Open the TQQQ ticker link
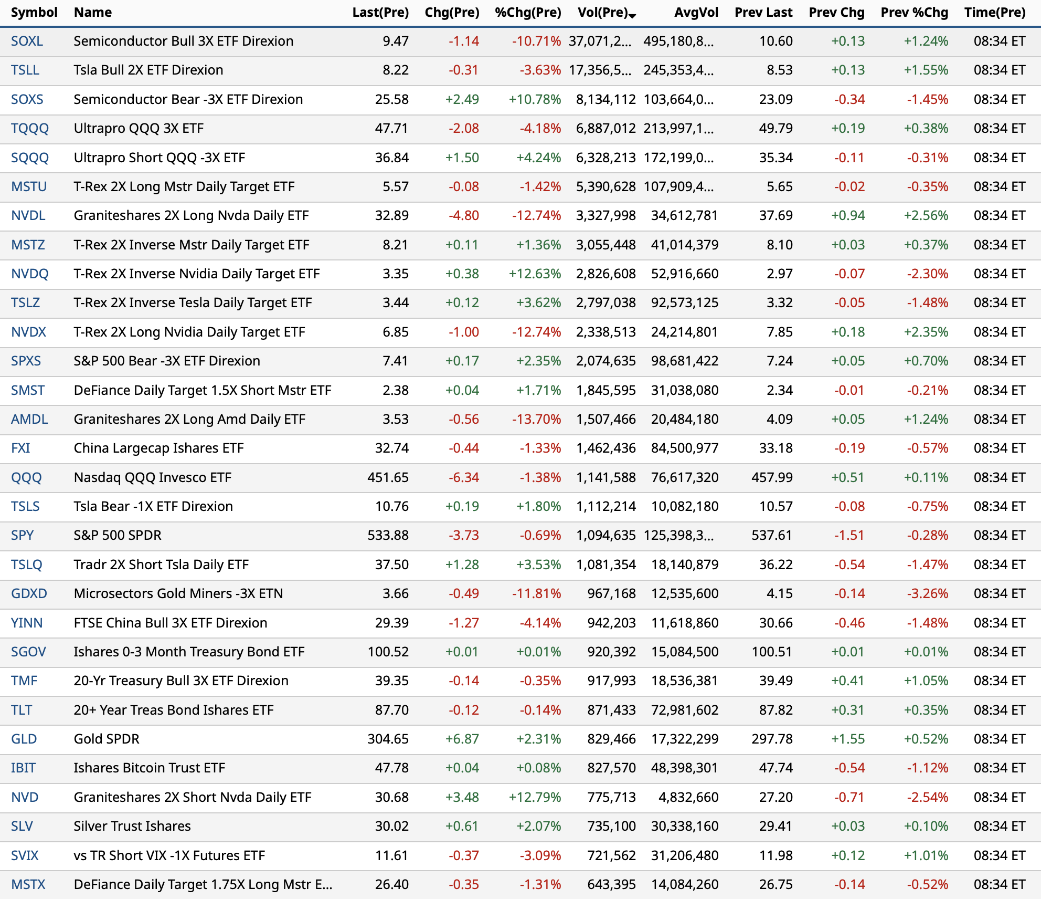The height and width of the screenshot is (899, 1041). click(x=29, y=128)
